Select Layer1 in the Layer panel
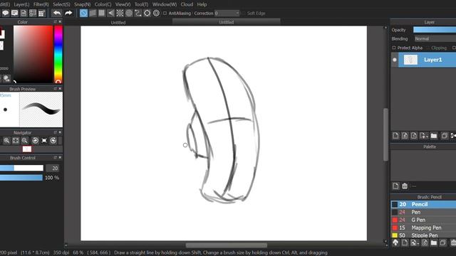The image size is (456, 256). 427,60
